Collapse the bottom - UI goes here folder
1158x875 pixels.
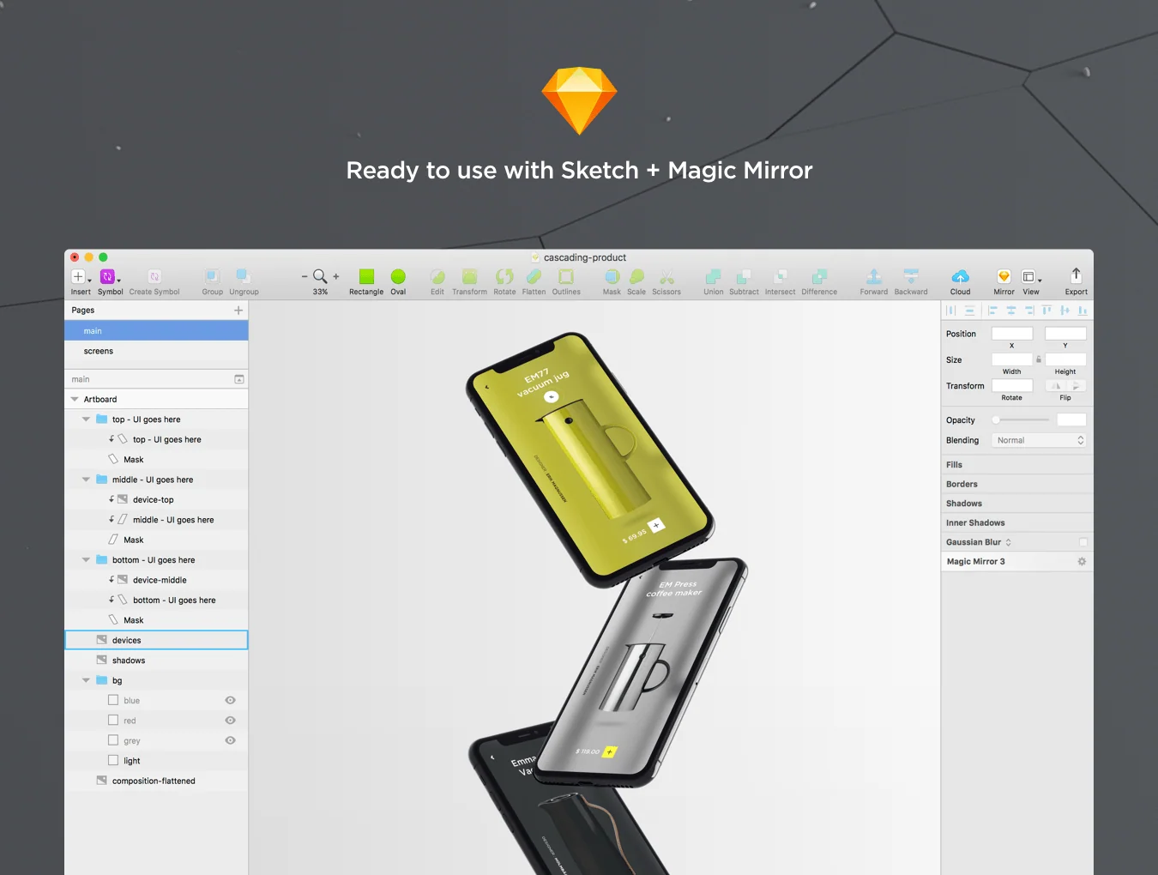click(x=86, y=560)
